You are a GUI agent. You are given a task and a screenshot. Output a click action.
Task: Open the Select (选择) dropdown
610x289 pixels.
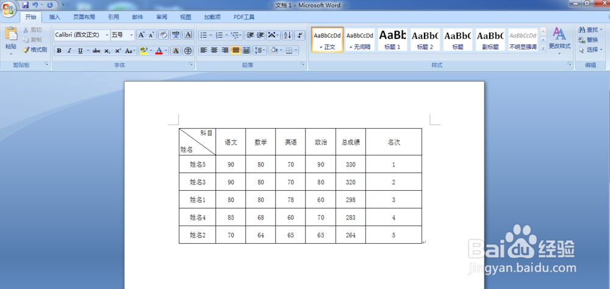590,50
